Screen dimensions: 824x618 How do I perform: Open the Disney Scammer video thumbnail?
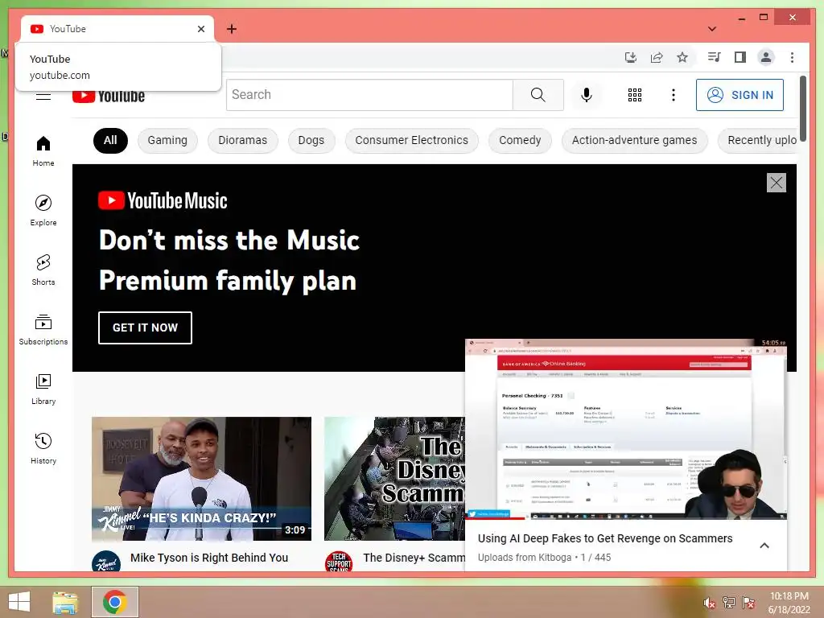click(394, 479)
